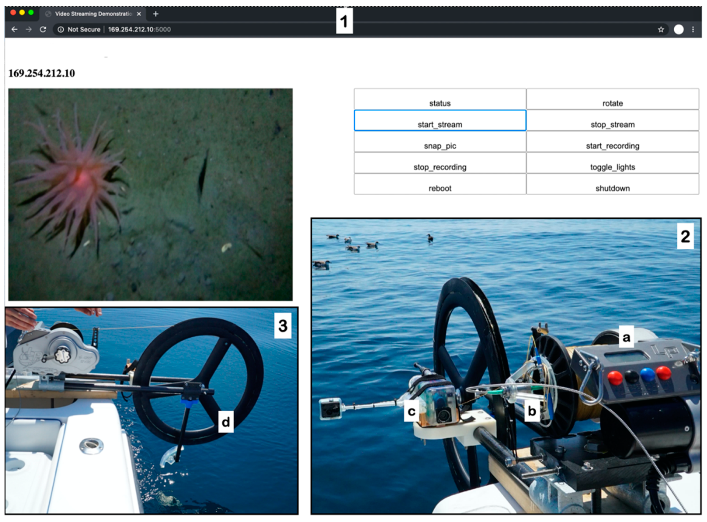Bookmark page with star icon
This screenshot has width=707, height=522.
click(661, 29)
